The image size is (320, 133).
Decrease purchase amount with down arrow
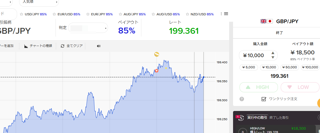point(273,57)
